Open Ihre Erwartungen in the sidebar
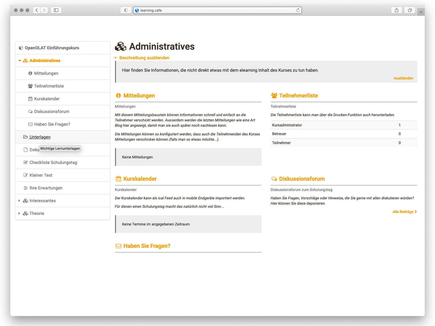Image resolution: width=435 pixels, height=326 pixels. (46, 188)
